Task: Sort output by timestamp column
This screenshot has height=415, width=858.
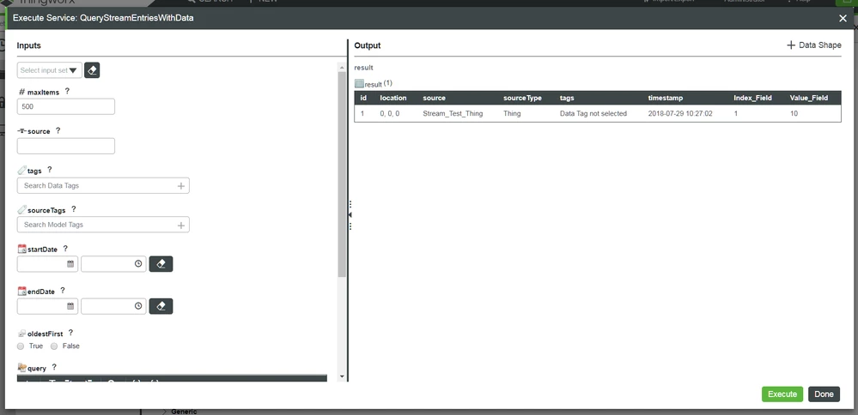Action: point(666,98)
